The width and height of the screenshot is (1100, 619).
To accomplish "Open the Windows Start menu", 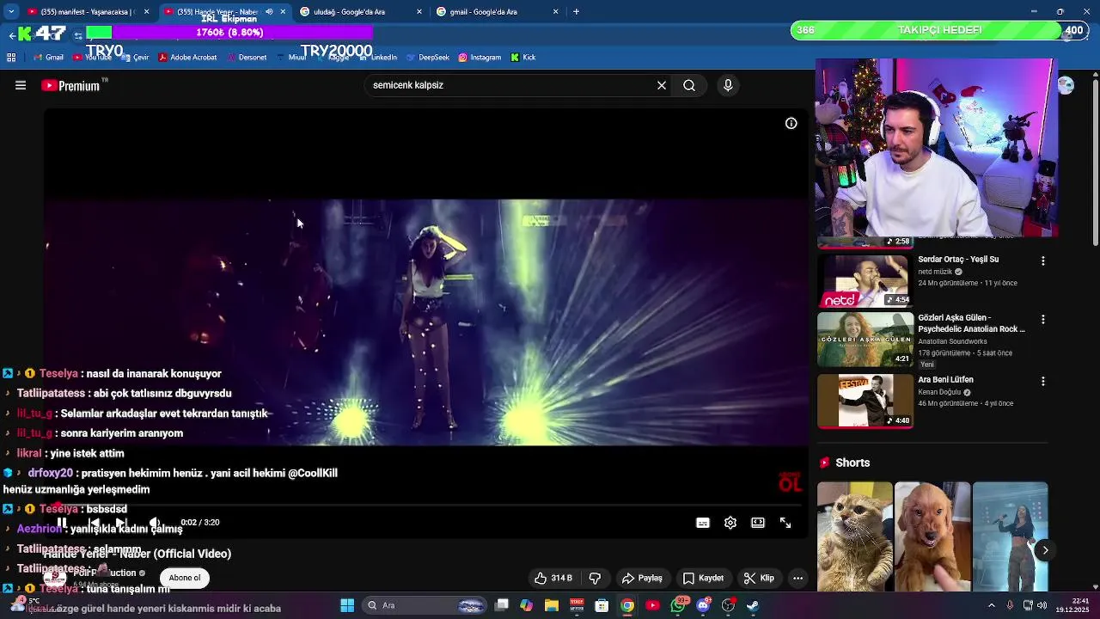I will 347,605.
